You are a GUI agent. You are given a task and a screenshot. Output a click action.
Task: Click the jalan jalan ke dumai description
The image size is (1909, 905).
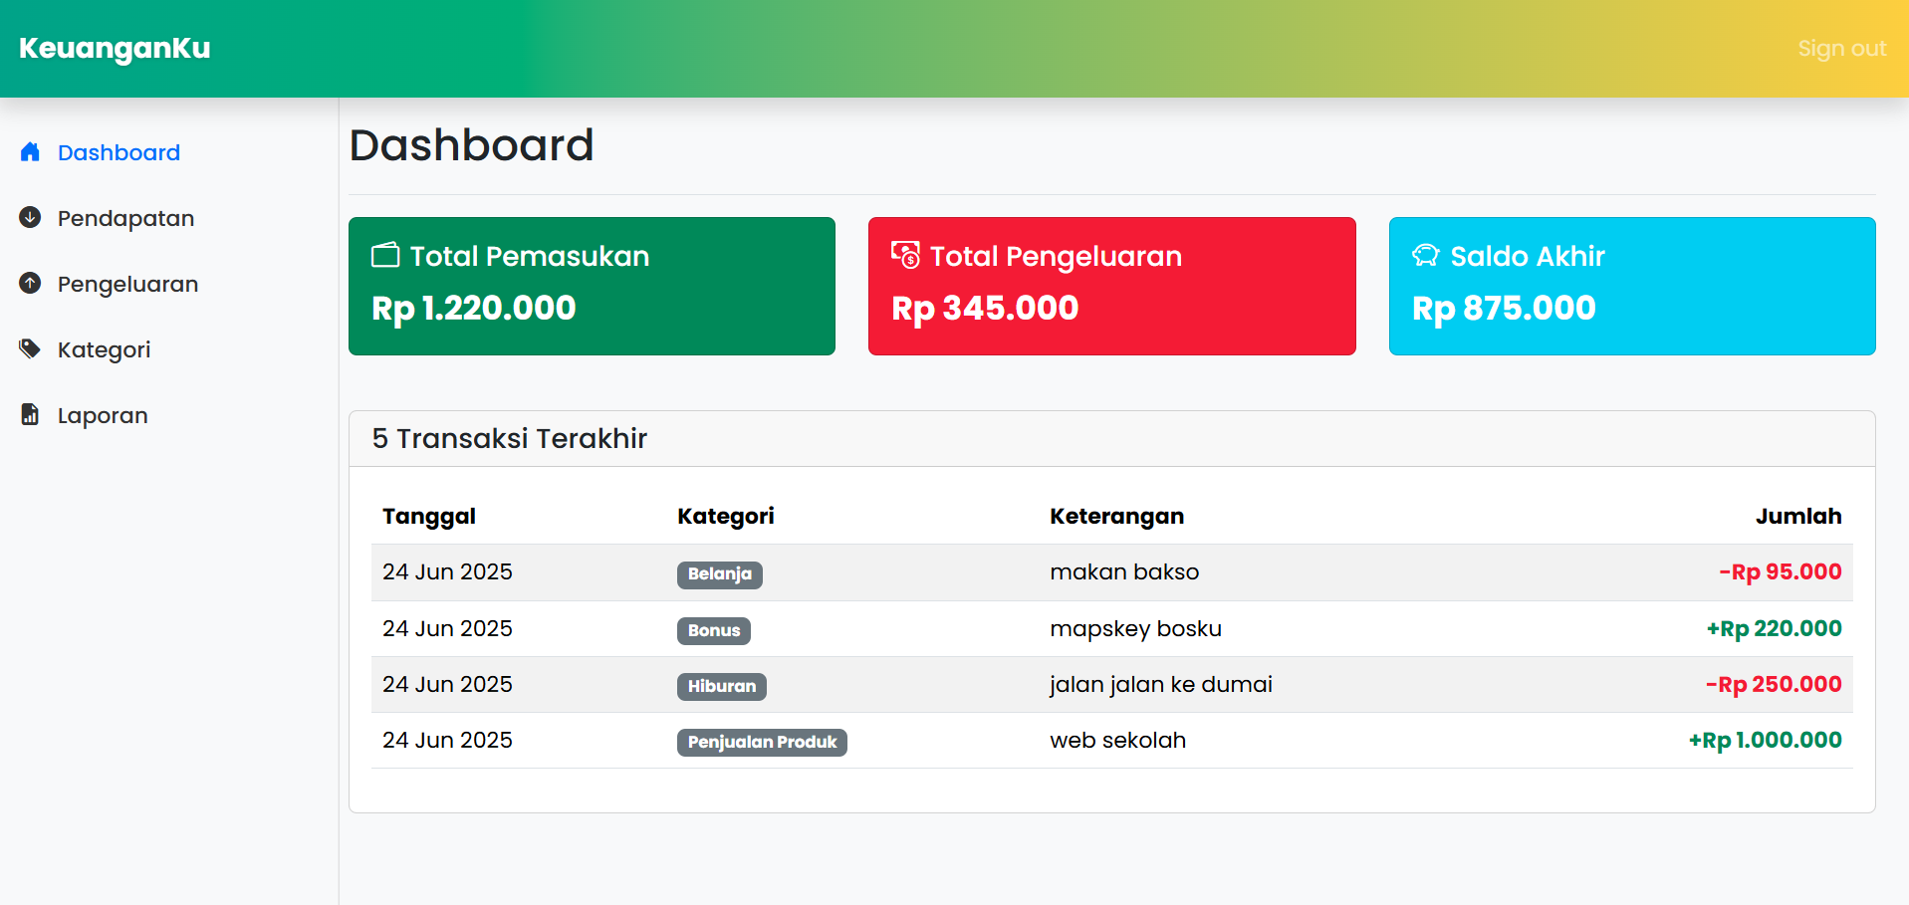(x=1161, y=684)
